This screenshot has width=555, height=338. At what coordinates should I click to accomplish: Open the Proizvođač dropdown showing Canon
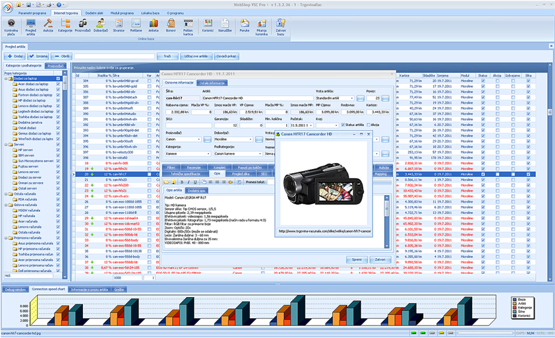point(199,139)
